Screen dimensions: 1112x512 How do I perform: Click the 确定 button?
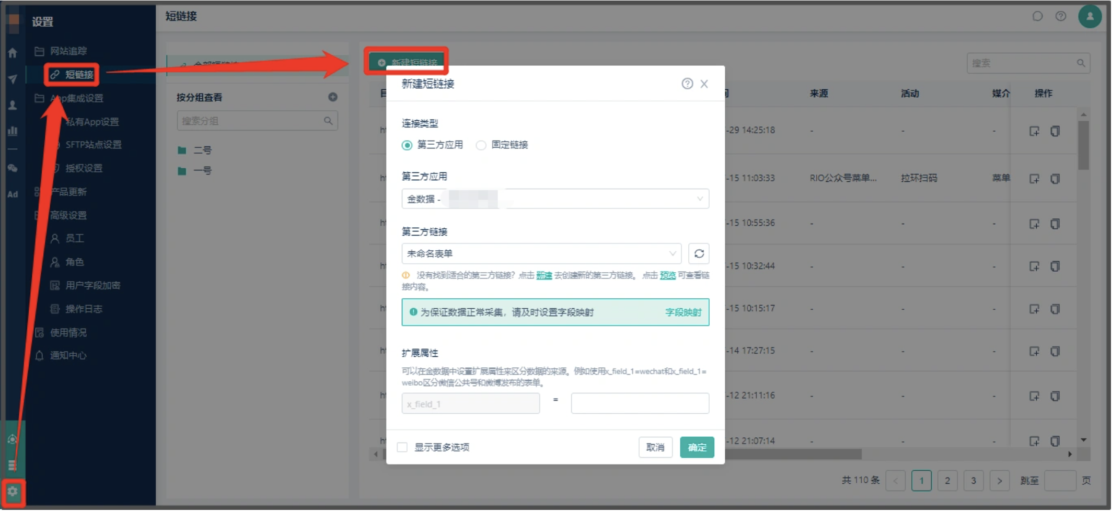(697, 447)
